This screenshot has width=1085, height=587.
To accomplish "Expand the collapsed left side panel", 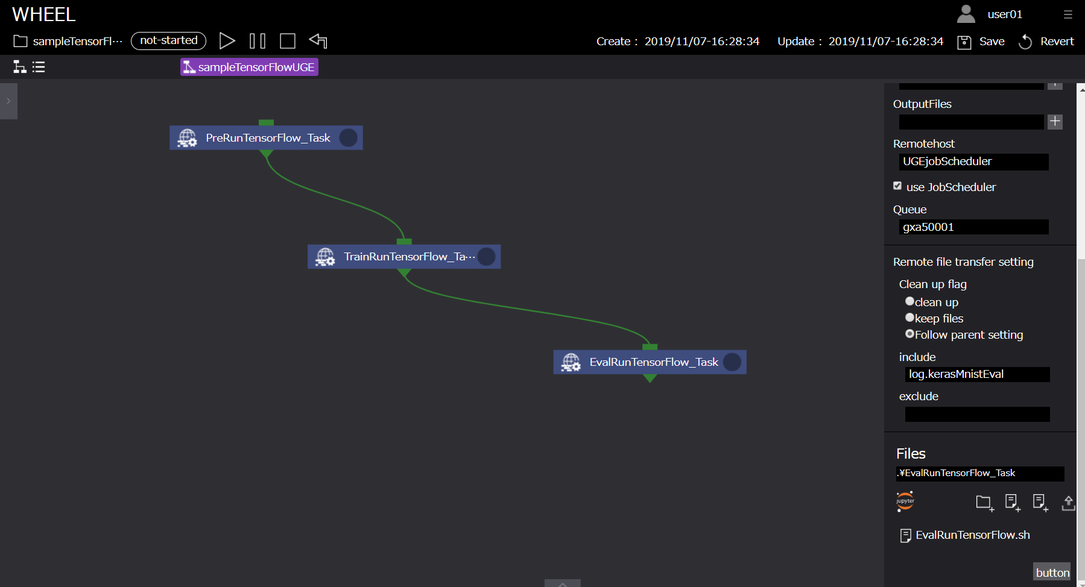I will (x=8, y=101).
